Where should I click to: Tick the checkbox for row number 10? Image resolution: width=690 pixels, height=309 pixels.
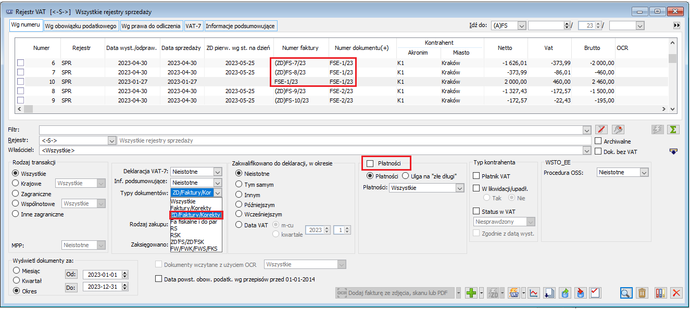pyautogui.click(x=21, y=82)
